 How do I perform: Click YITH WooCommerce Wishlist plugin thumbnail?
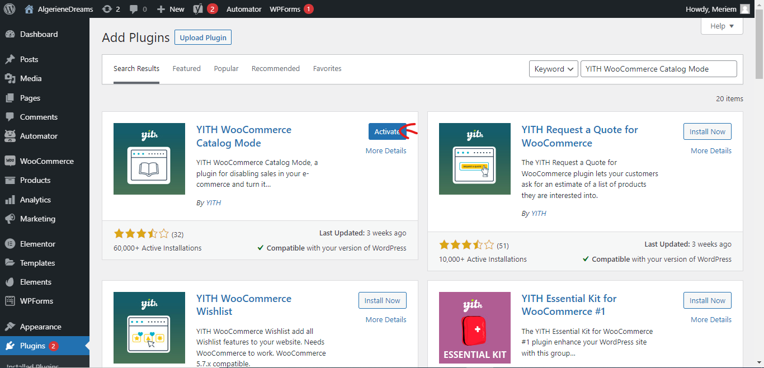point(149,328)
